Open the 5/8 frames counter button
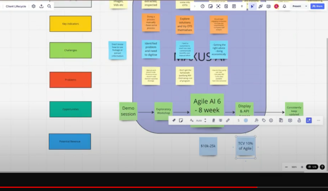Viewport: 328px width, 191px height. (312, 167)
